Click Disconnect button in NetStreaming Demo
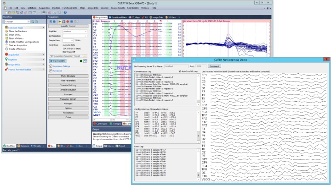This screenshot has height=185, width=331. pyautogui.click(x=214, y=66)
